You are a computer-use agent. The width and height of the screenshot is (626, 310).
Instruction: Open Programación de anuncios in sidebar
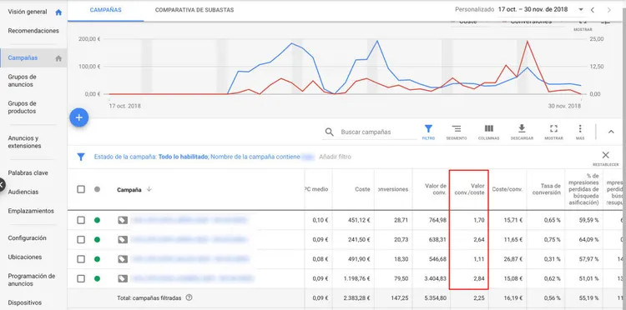[x=32, y=280]
